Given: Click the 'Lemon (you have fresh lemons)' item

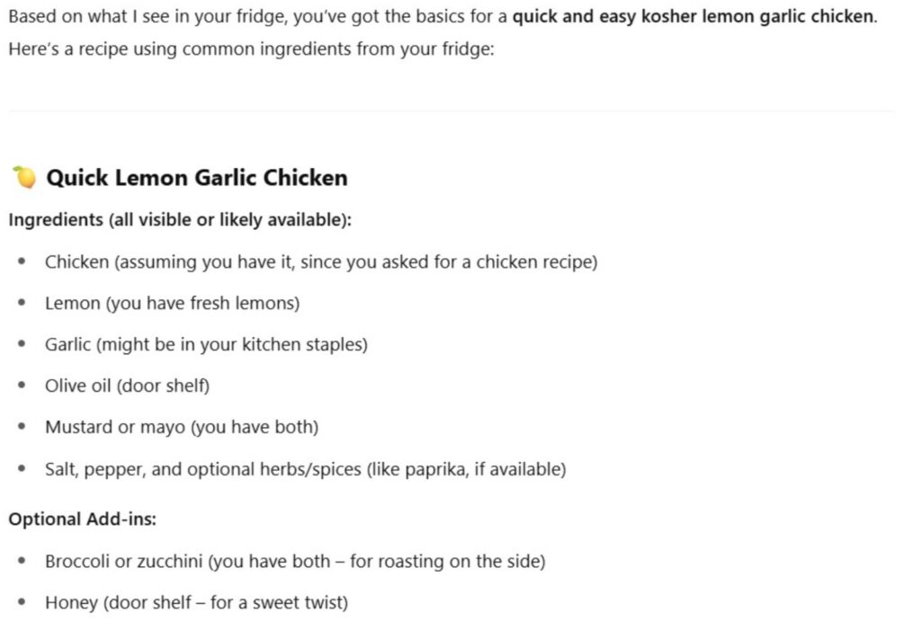Looking at the screenshot, I should pos(172,304).
